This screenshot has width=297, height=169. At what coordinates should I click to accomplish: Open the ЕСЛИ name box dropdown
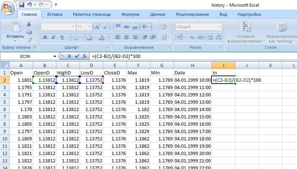click(x=55, y=56)
